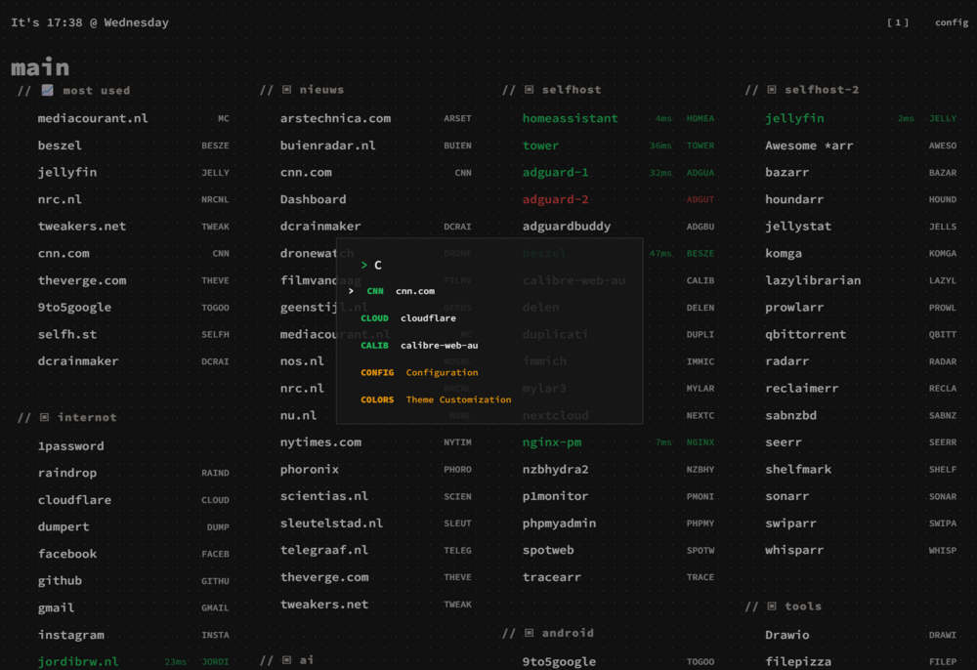The image size is (977, 670).
Task: Open buienradar.nl bookmark
Action: click(327, 146)
